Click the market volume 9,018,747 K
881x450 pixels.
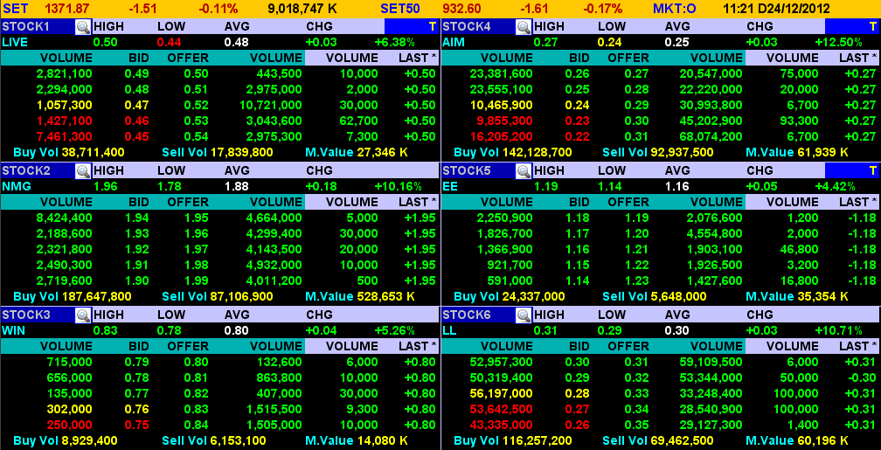301,9
